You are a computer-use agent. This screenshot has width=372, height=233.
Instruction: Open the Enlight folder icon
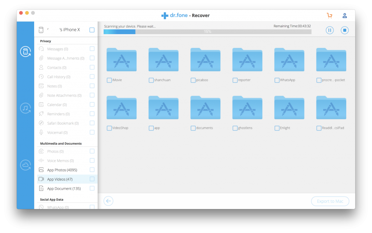[x=289, y=108]
